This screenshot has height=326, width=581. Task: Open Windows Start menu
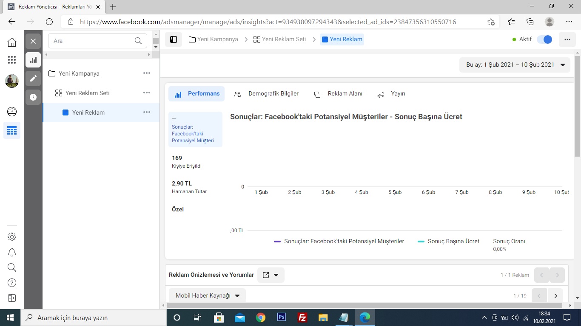(x=10, y=318)
